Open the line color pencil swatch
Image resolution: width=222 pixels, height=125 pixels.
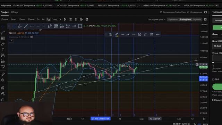pos(117,34)
